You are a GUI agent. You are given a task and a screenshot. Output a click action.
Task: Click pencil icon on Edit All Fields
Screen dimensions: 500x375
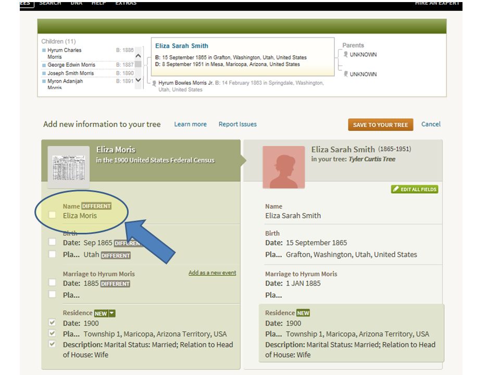tap(396, 189)
